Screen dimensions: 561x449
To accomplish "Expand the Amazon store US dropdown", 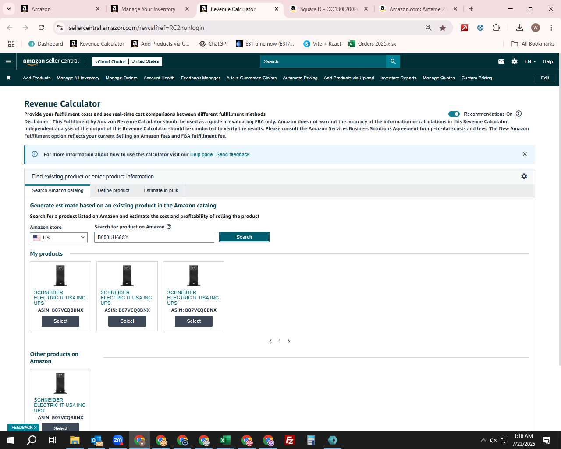I will (59, 237).
